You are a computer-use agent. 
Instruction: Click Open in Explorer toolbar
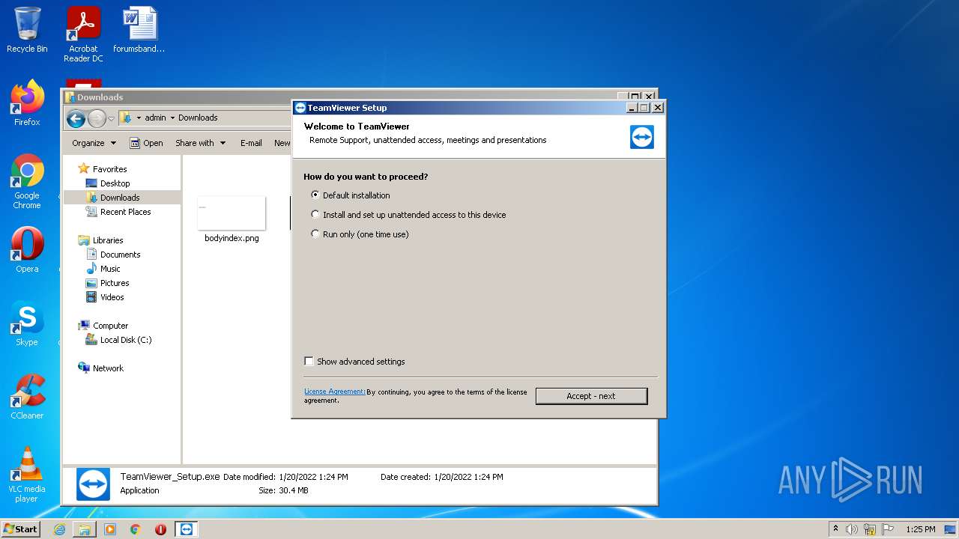146,143
